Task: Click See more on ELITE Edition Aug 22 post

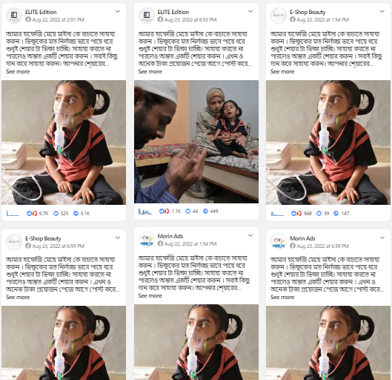Action: pos(18,71)
